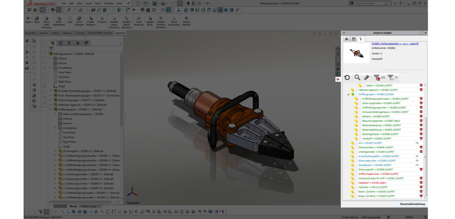Click the magnifier search icon in keytech insight
Image resolution: width=455 pixels, height=219 pixels.
point(357,78)
